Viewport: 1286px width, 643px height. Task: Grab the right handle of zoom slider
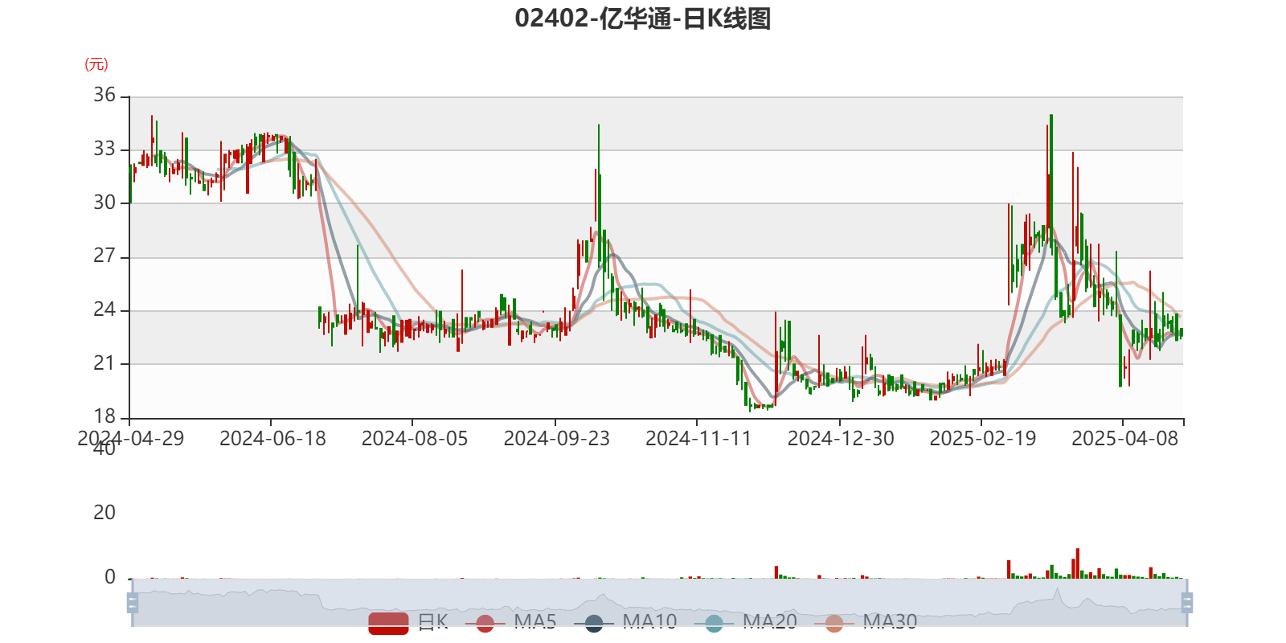click(1188, 602)
